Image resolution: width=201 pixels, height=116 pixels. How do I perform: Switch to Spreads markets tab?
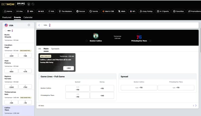(x=55, y=49)
